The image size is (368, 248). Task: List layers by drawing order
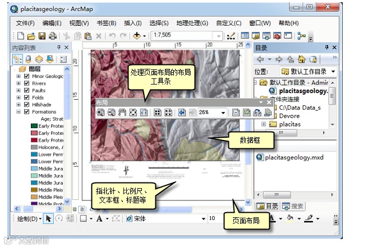17,59
